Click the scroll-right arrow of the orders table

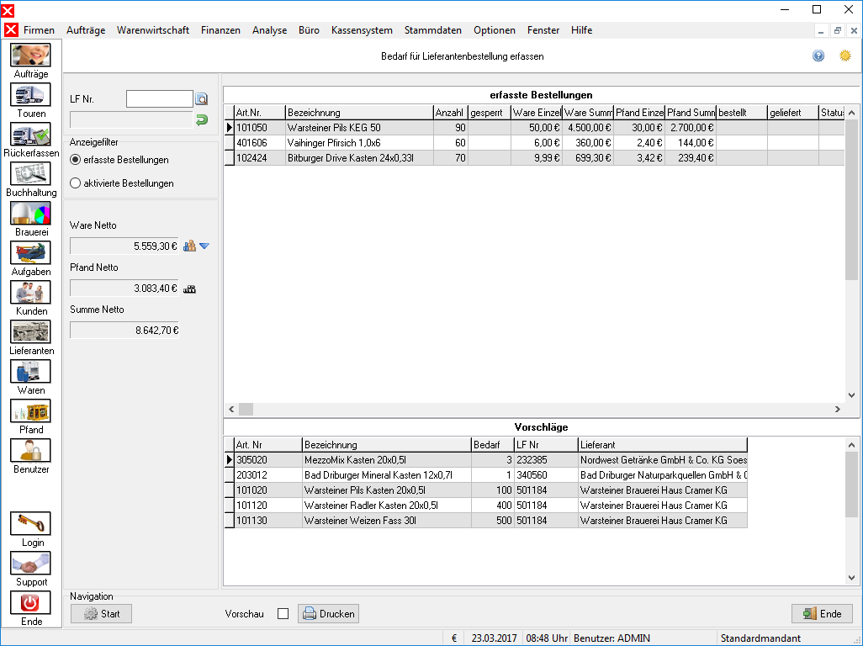[x=838, y=410]
